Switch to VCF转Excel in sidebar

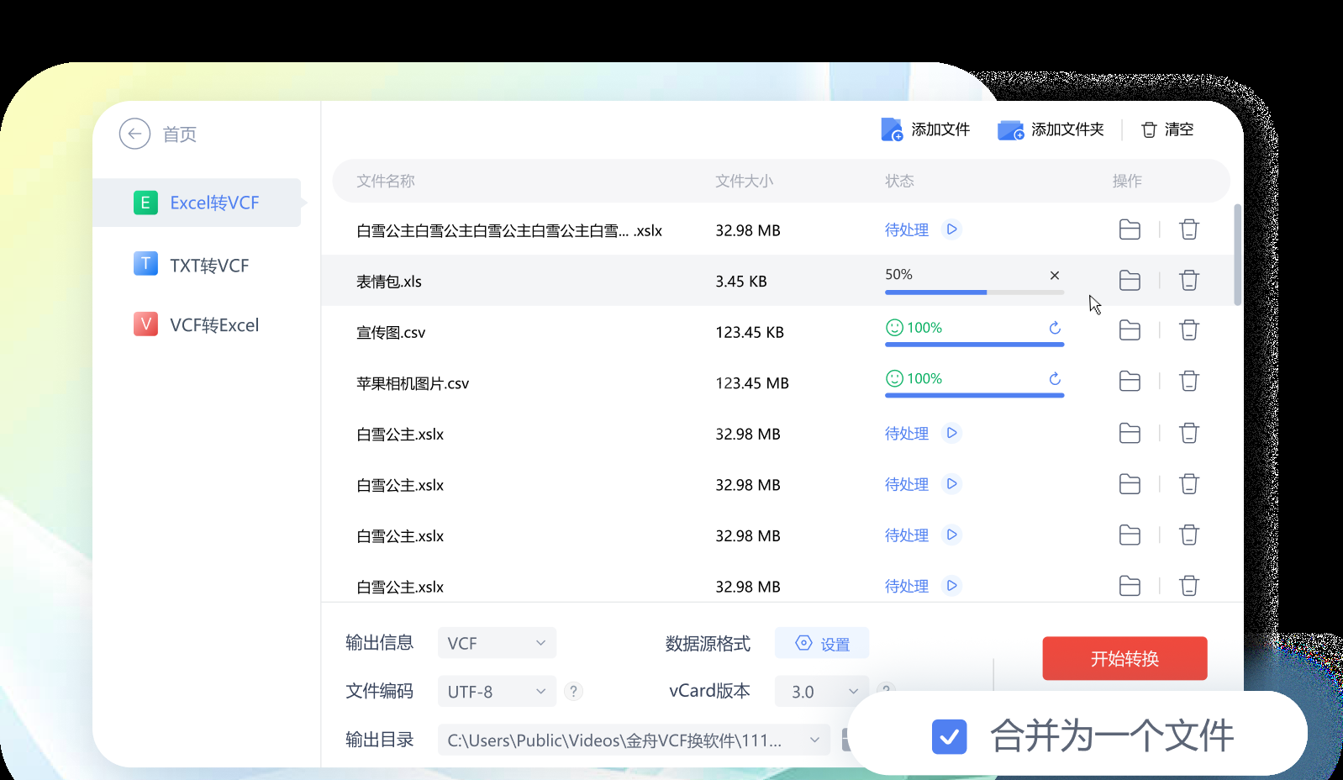pyautogui.click(x=197, y=325)
